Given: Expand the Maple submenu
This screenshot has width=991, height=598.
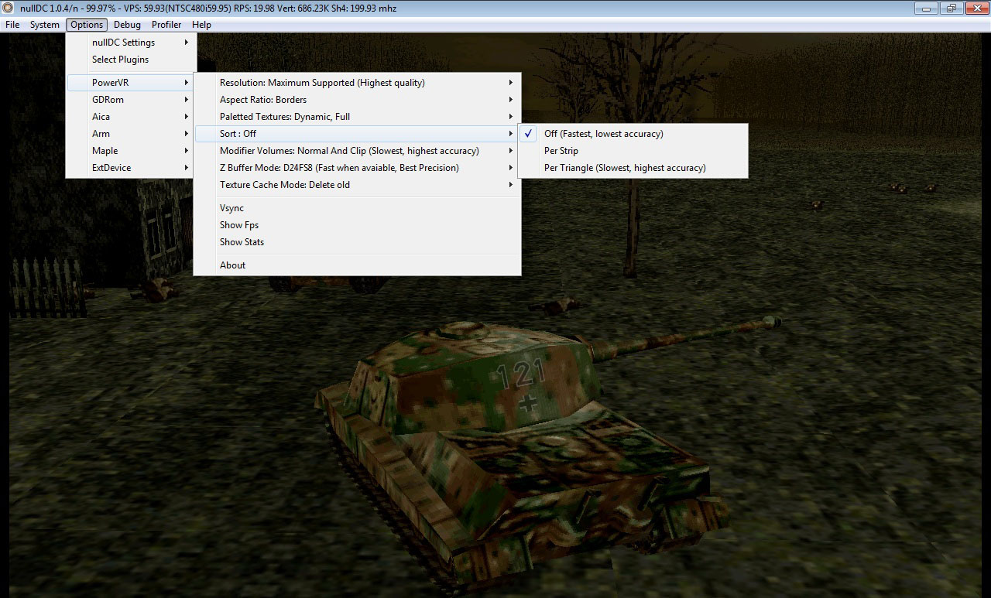Looking at the screenshot, I should click(130, 151).
